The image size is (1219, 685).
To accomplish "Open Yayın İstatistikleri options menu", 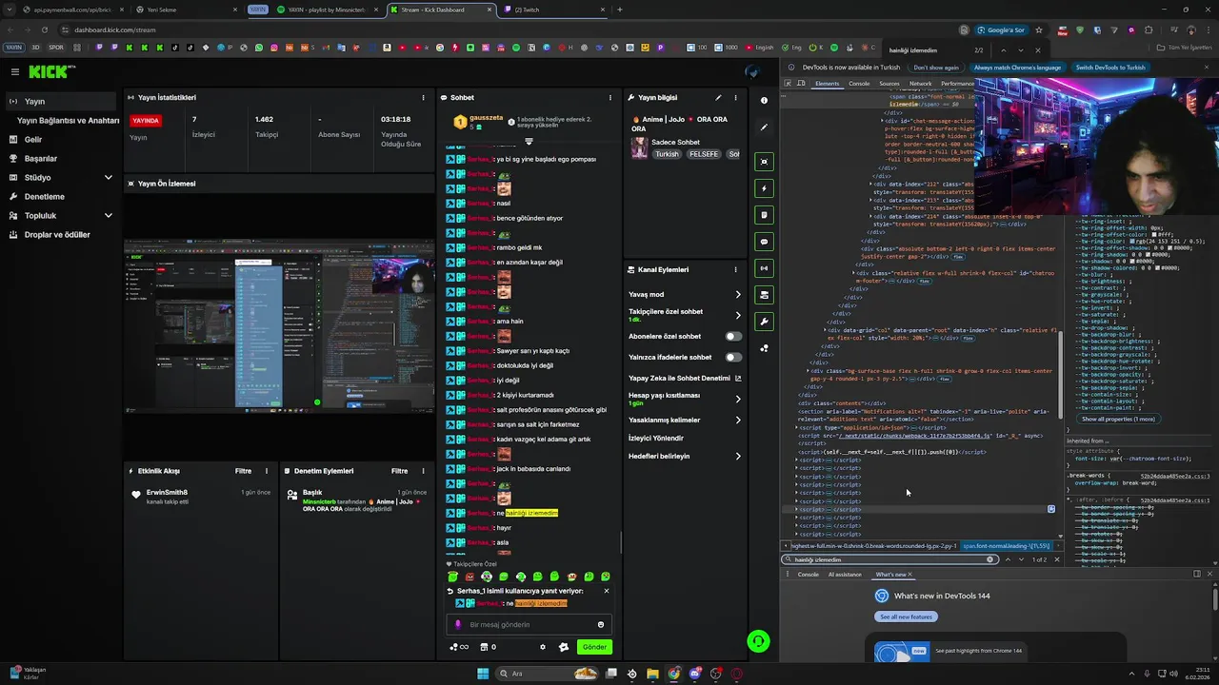I will [x=423, y=97].
